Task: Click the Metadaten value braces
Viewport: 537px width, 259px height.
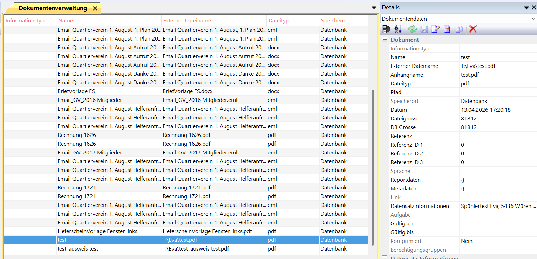Action: (x=498, y=189)
